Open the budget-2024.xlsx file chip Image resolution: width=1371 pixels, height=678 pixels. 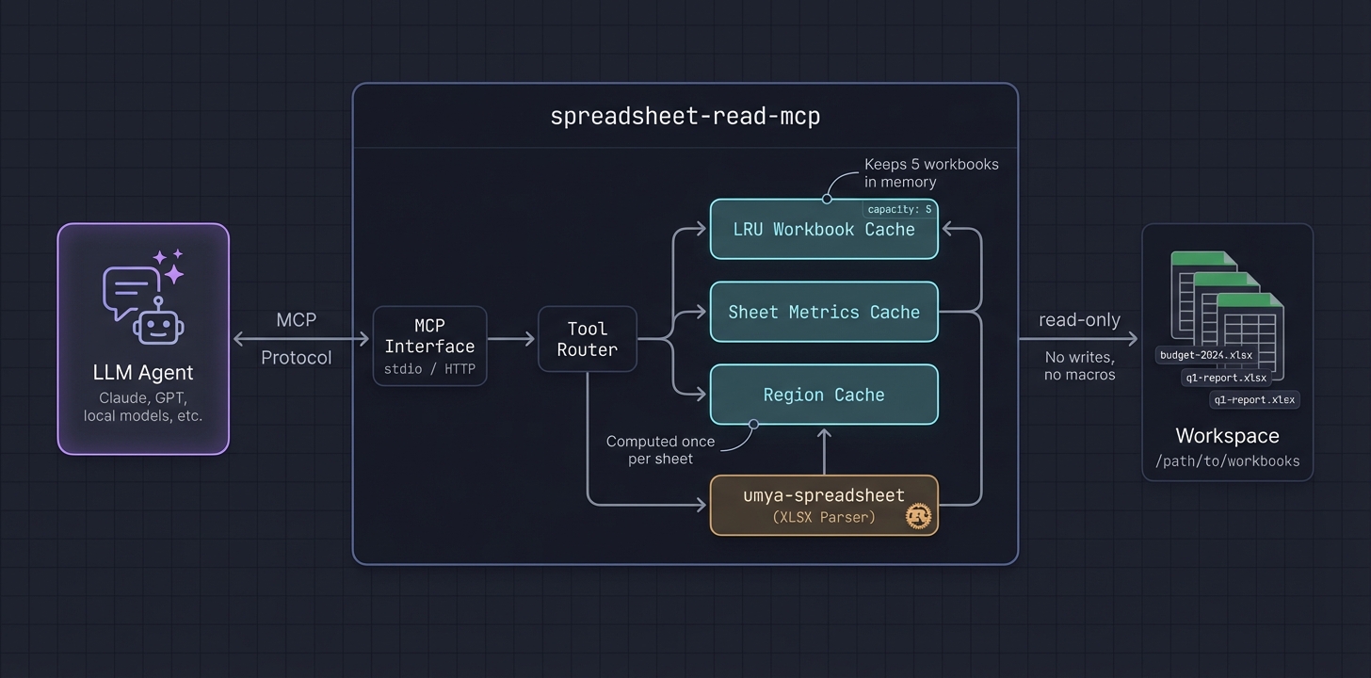pos(1206,355)
